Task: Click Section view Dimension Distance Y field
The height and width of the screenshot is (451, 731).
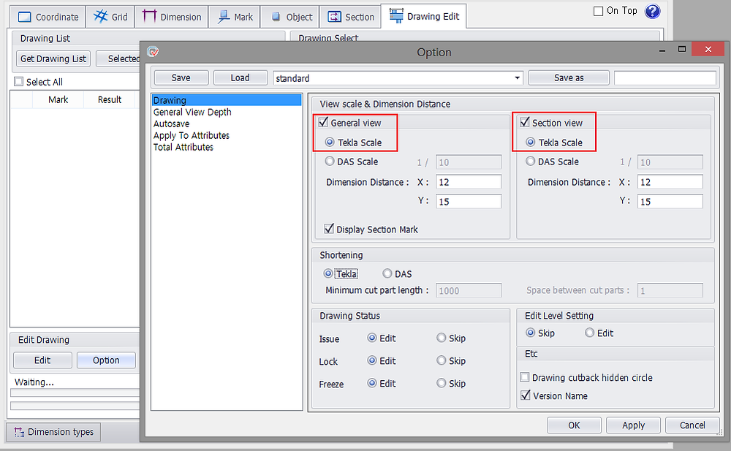Action: (x=670, y=202)
